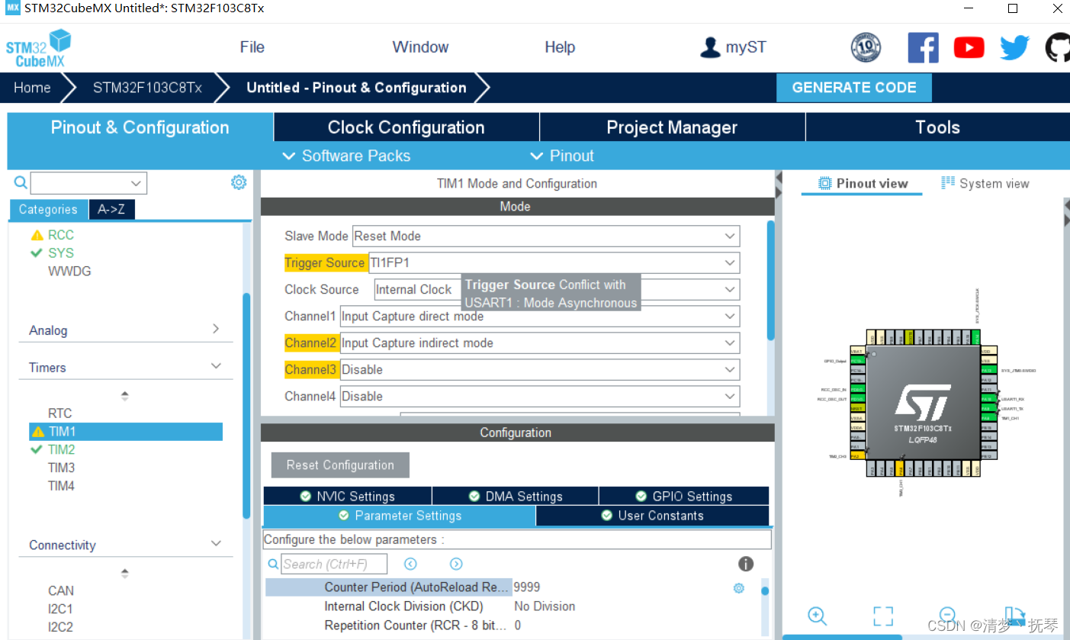
Task: Click the STM32F103C8Tx chip package image
Action: (x=922, y=404)
